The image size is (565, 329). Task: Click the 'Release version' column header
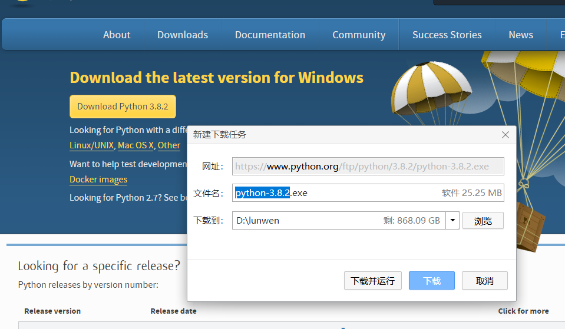coord(52,311)
